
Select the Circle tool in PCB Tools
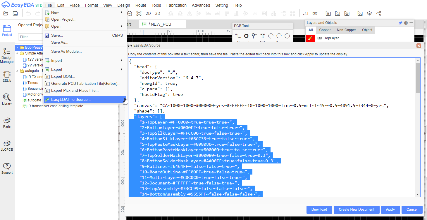coord(287,36)
